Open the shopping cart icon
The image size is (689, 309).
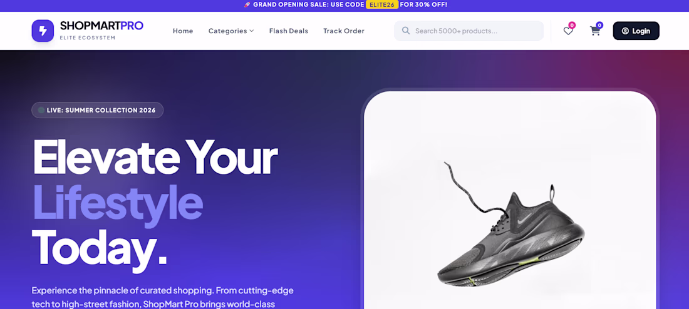tap(595, 31)
